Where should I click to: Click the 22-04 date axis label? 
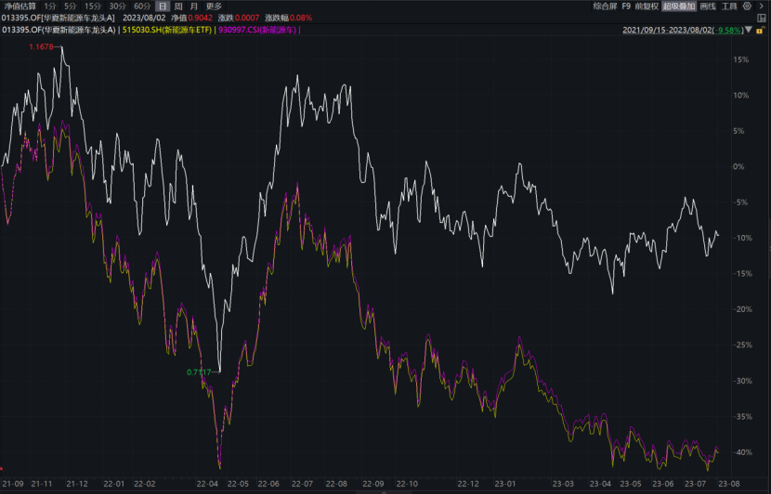207,484
